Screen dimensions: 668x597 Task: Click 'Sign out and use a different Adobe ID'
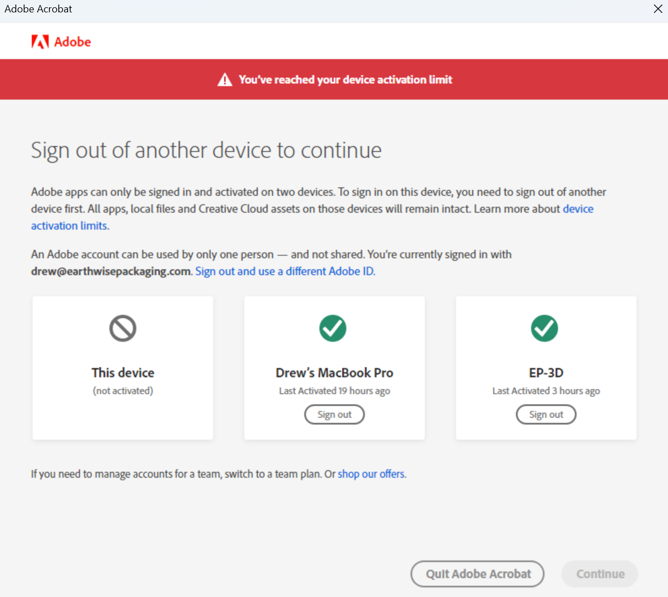click(x=285, y=271)
